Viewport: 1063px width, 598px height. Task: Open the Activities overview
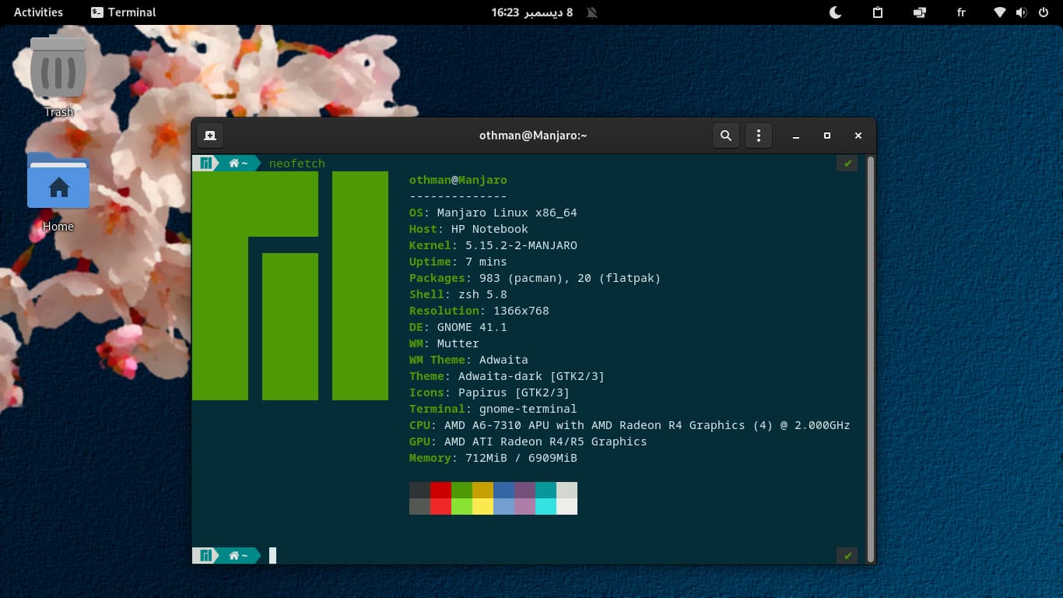38,12
